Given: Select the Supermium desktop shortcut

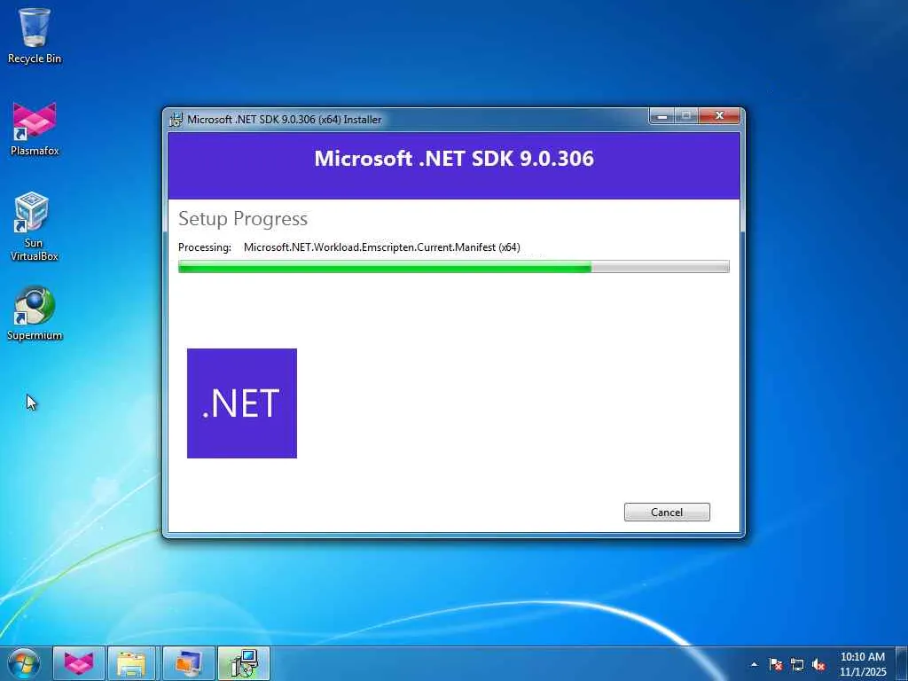Looking at the screenshot, I should 35,313.
